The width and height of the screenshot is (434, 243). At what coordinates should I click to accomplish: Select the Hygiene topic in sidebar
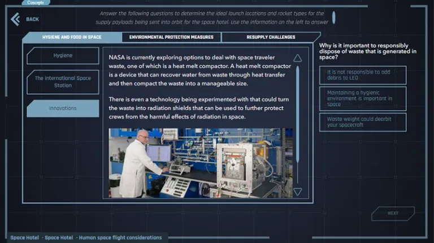tap(63, 55)
